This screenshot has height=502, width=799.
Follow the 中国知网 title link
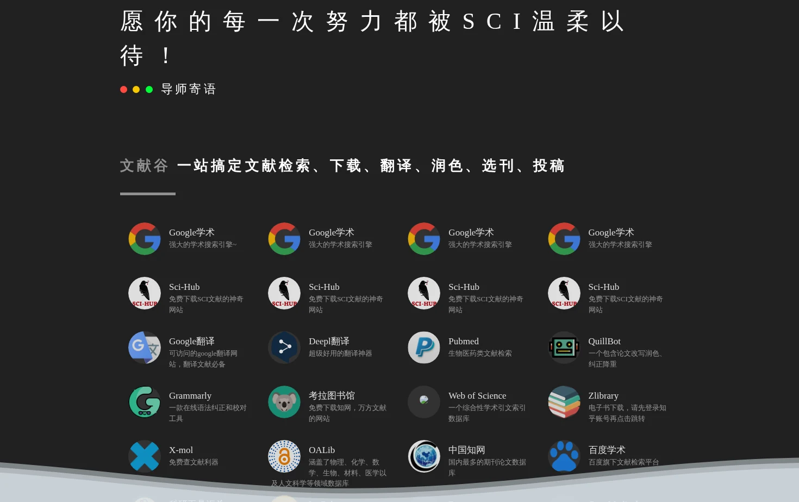467,450
